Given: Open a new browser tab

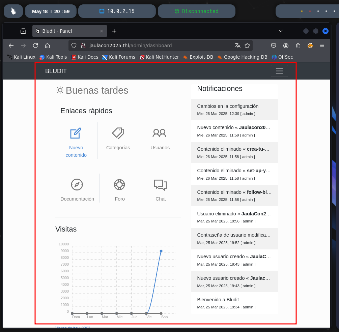Looking at the screenshot, I should [x=114, y=31].
